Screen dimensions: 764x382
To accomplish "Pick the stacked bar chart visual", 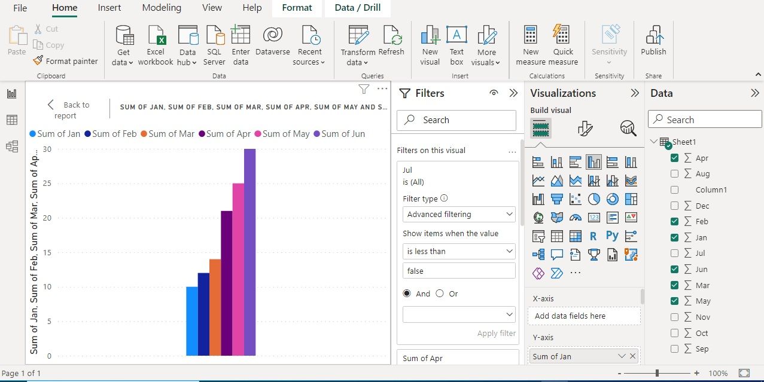I will tap(538, 161).
